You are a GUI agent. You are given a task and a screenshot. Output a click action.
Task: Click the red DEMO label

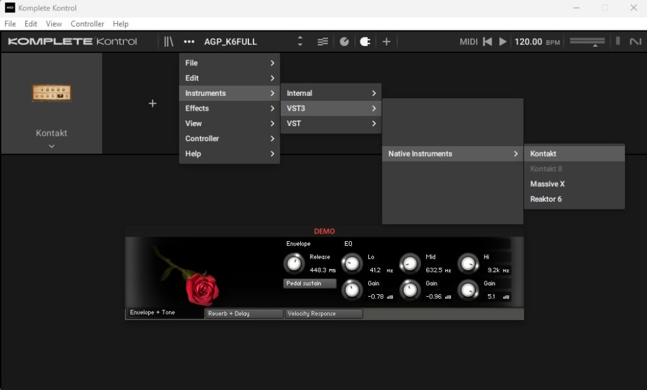(324, 232)
